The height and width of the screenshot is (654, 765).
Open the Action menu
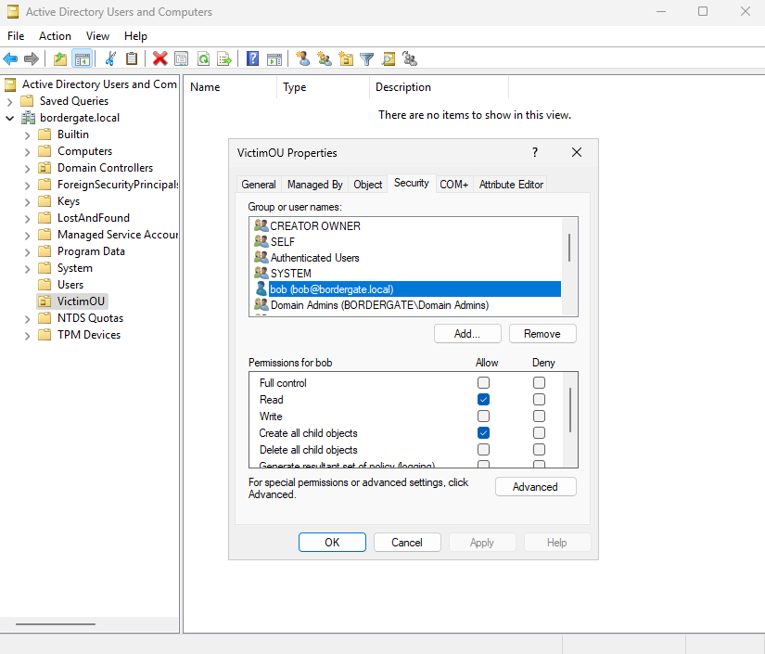tap(55, 36)
